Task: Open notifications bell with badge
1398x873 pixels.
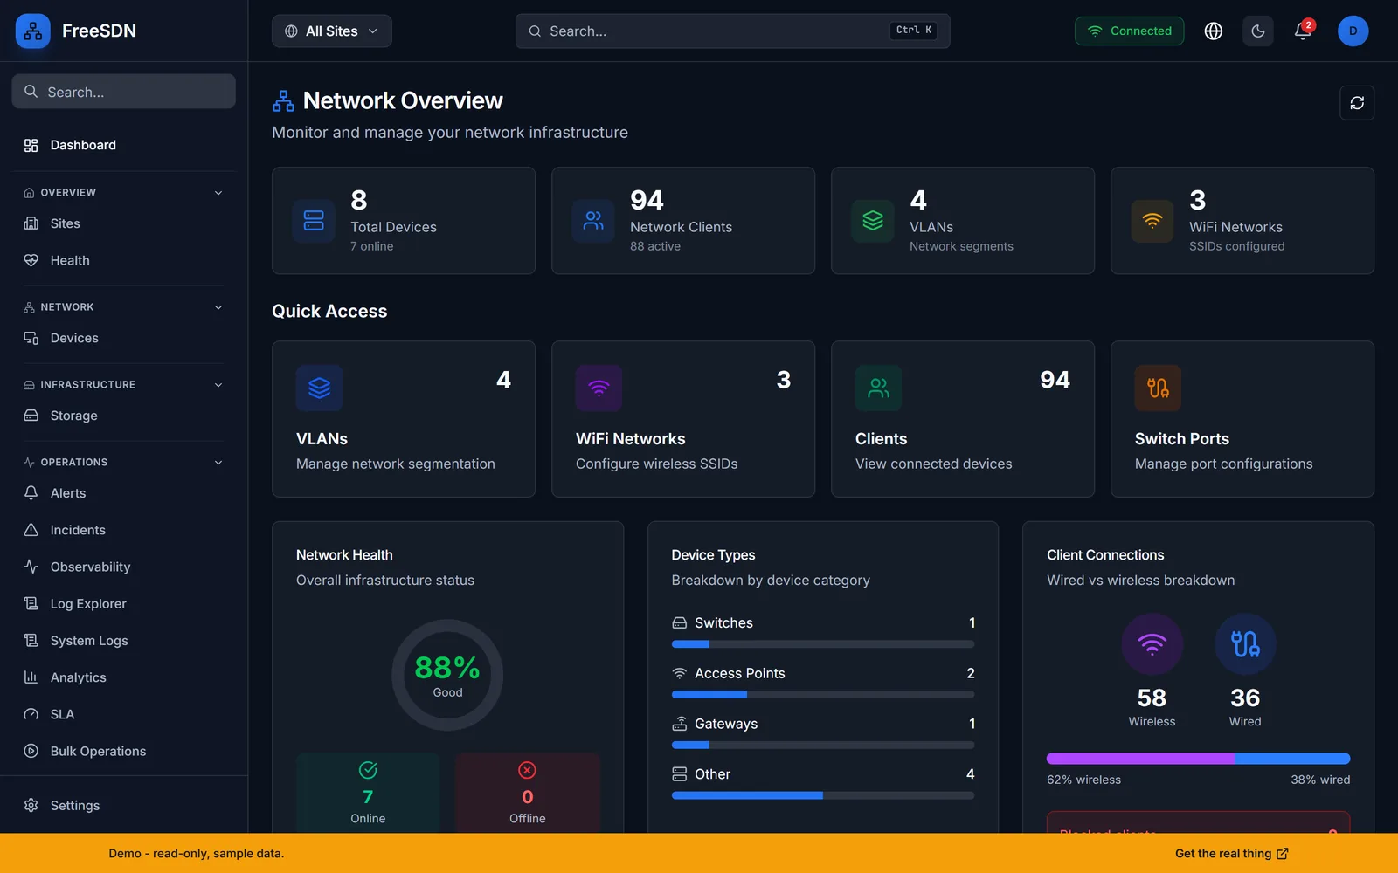Action: [x=1303, y=31]
